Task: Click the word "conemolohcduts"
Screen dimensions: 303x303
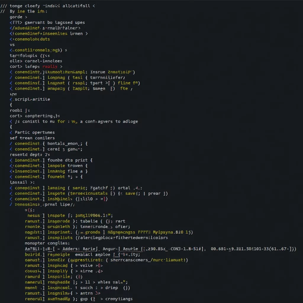Action: pyautogui.click(x=32, y=39)
